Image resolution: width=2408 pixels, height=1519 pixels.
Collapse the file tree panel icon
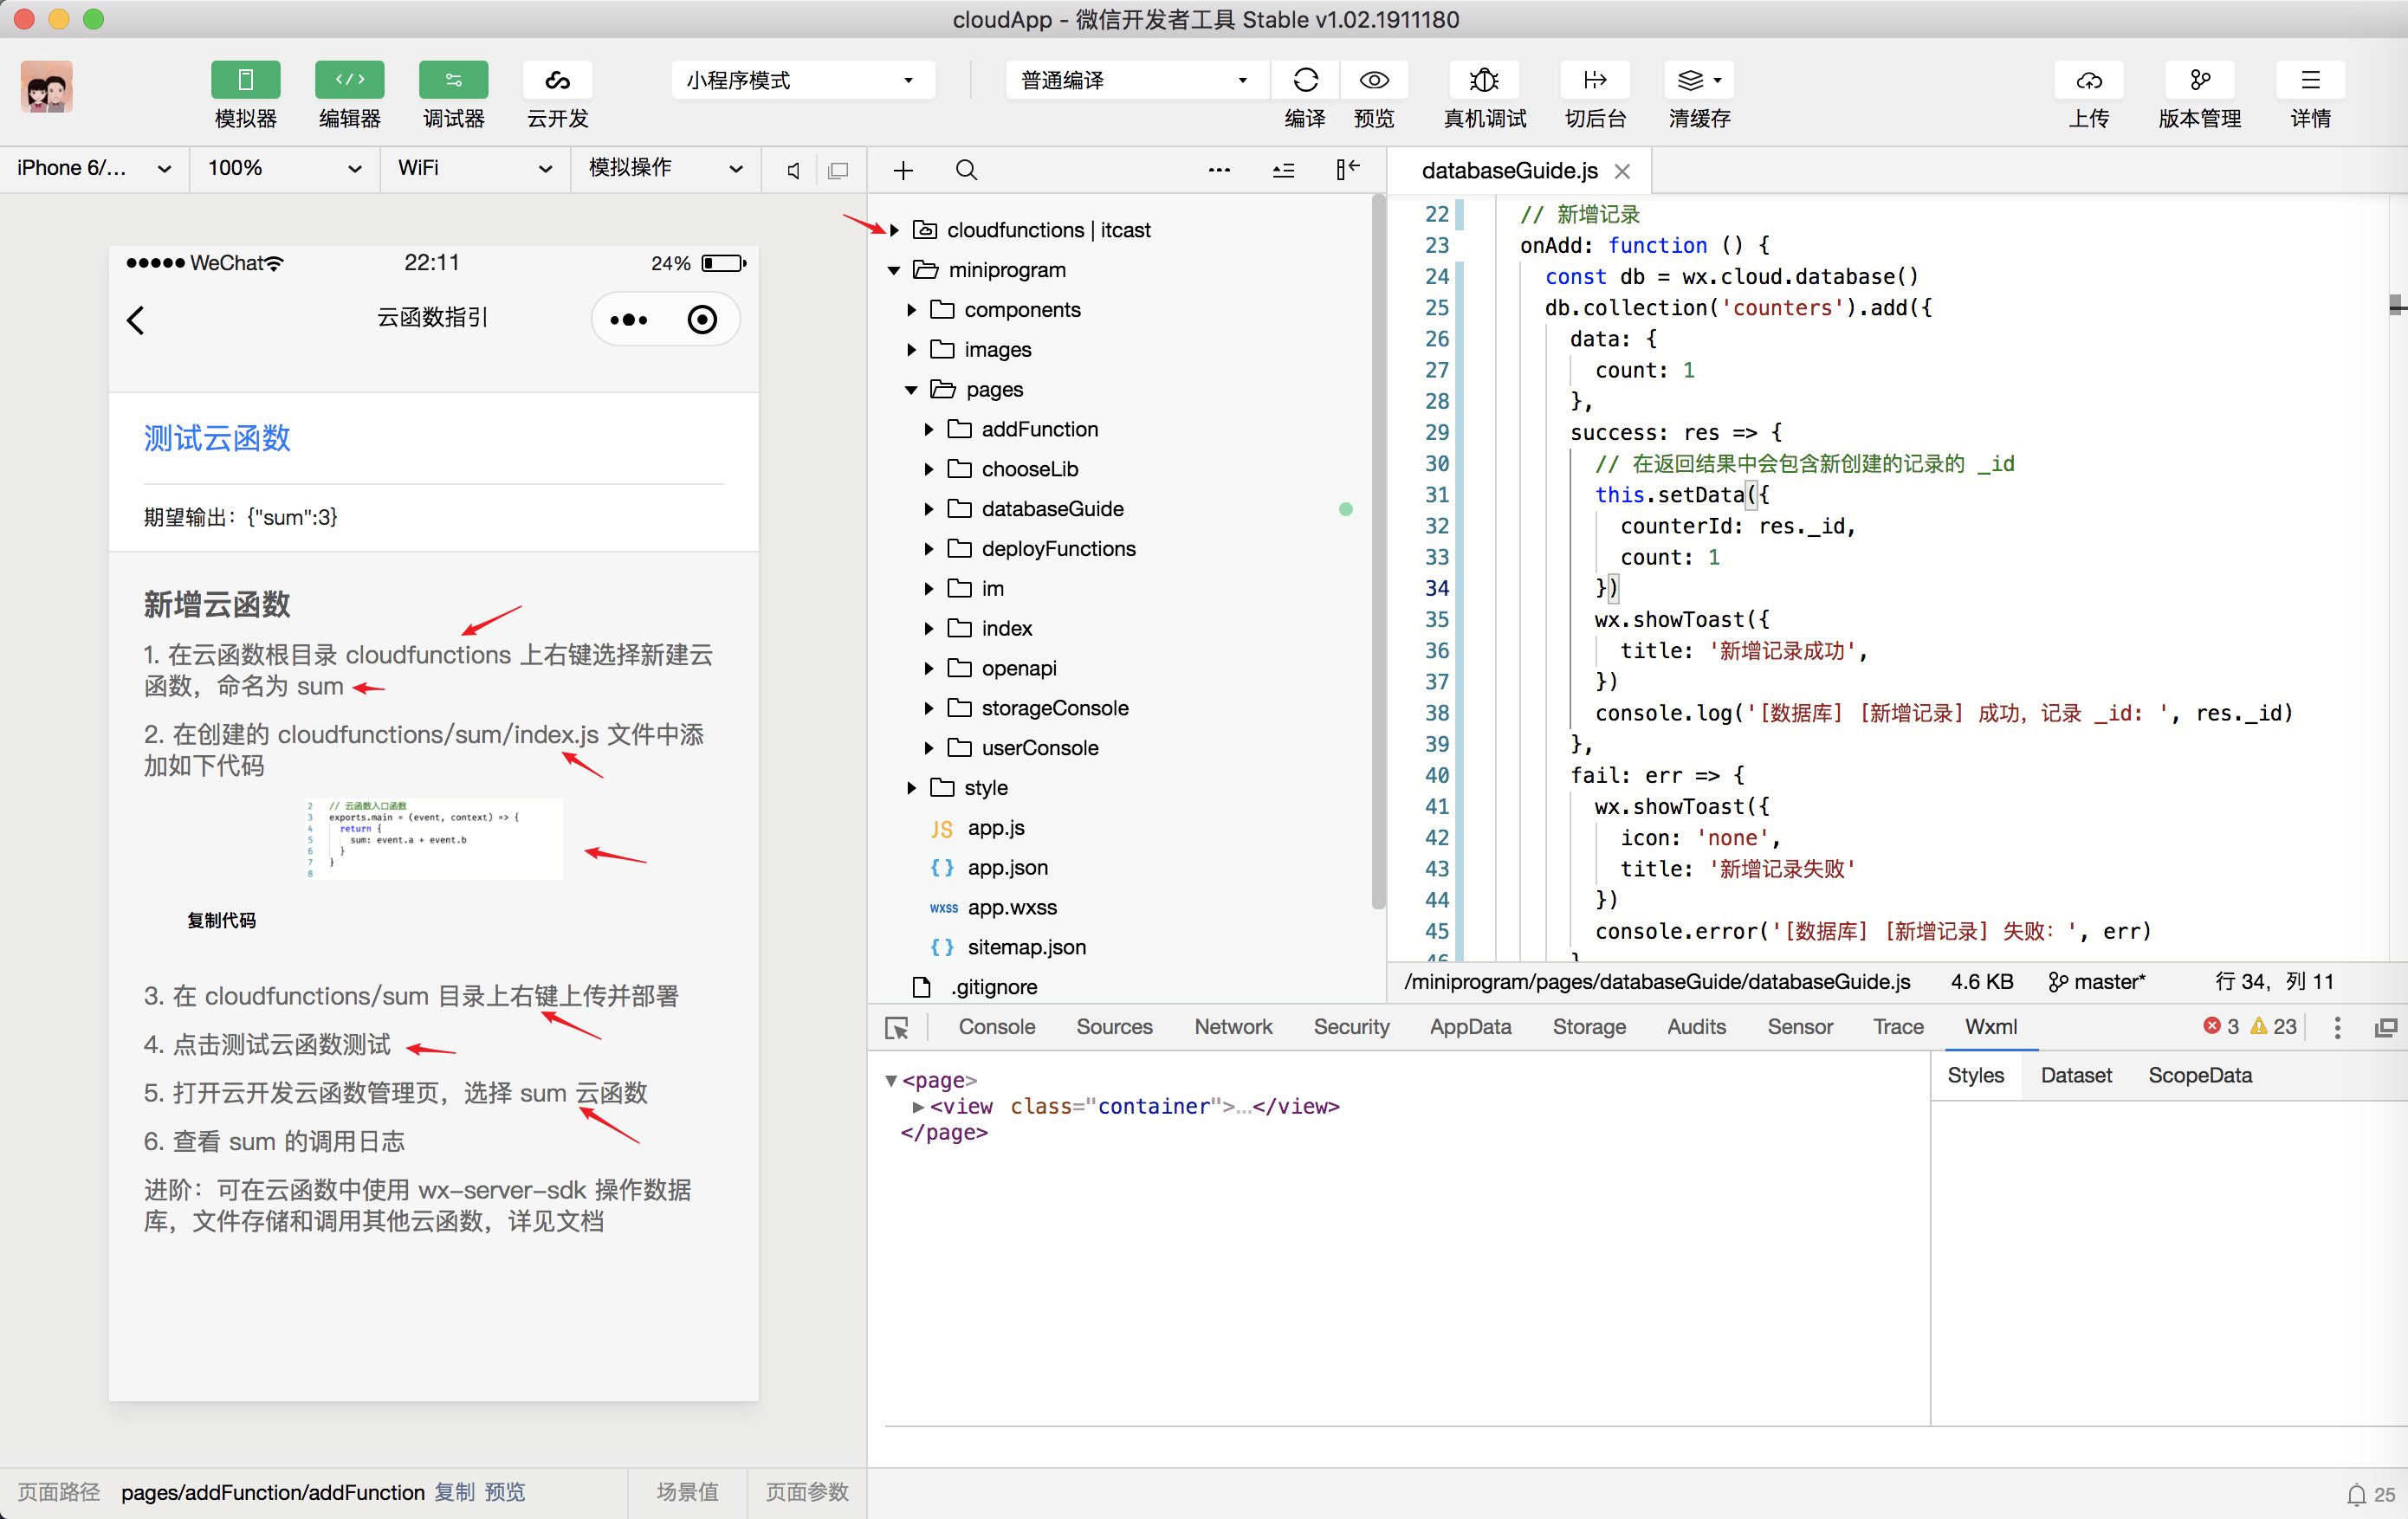pos(1347,170)
